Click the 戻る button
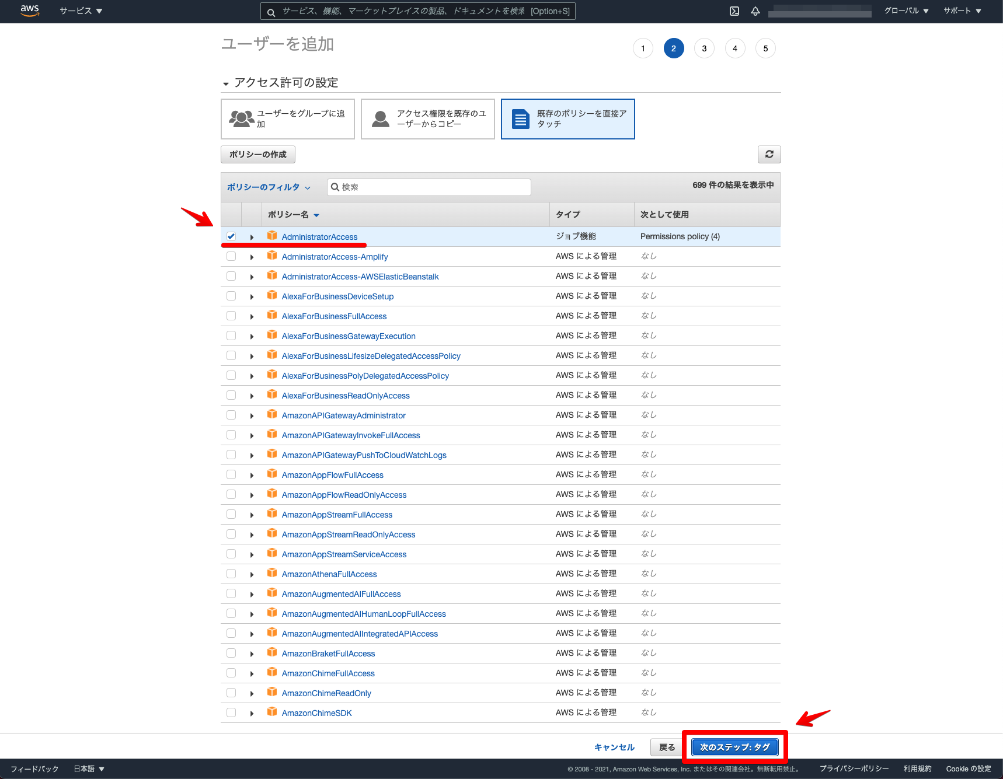Viewport: 1003px width, 779px height. (x=667, y=747)
